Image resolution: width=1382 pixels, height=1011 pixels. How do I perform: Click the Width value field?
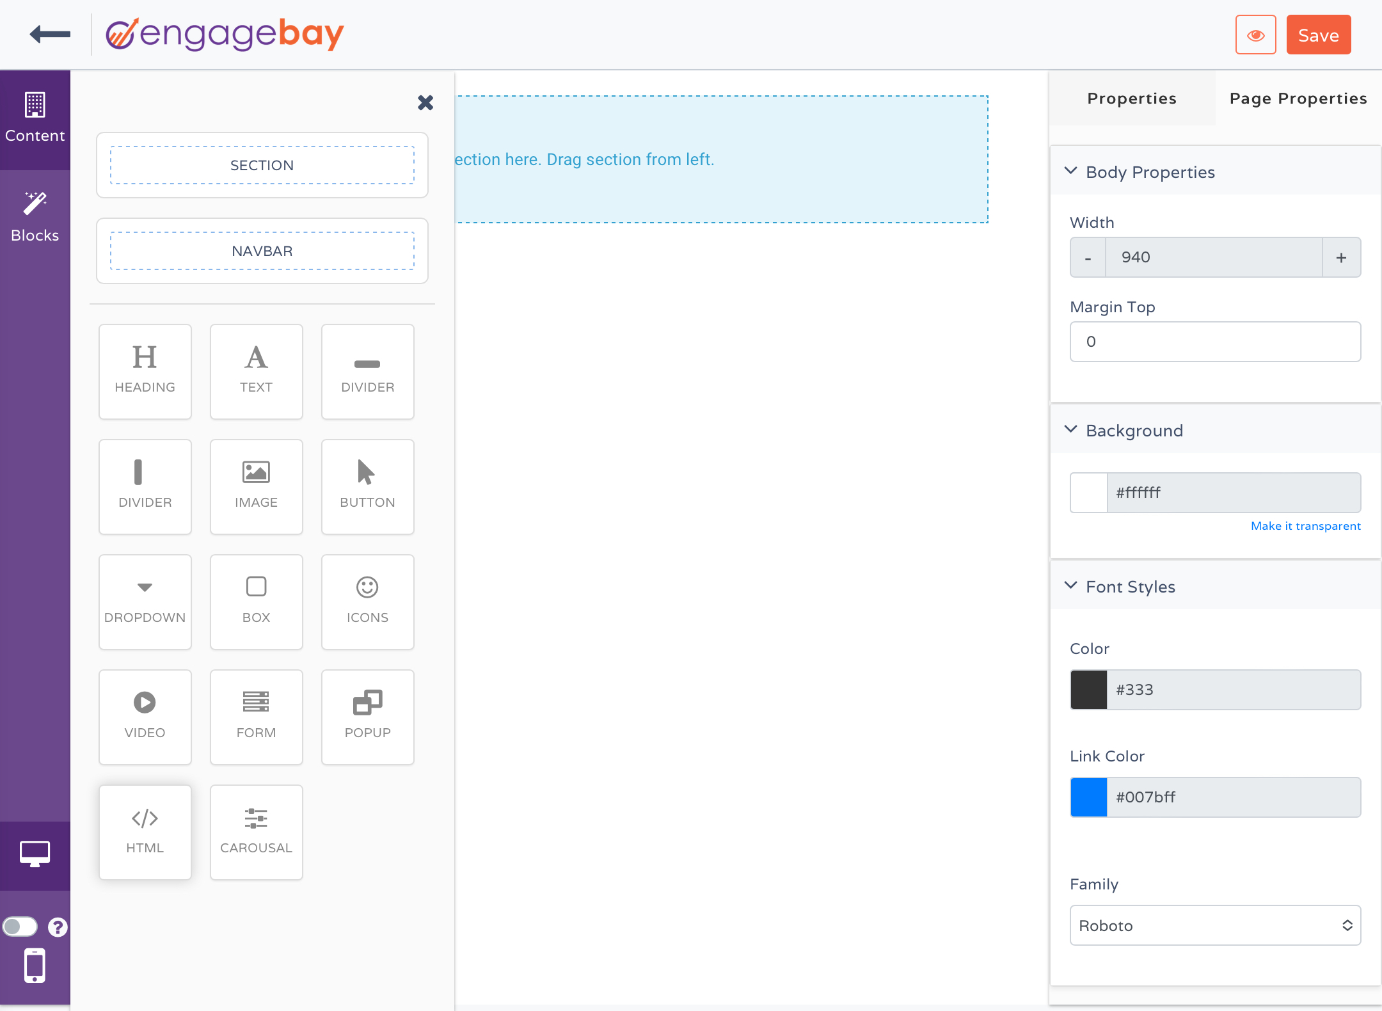tap(1214, 257)
